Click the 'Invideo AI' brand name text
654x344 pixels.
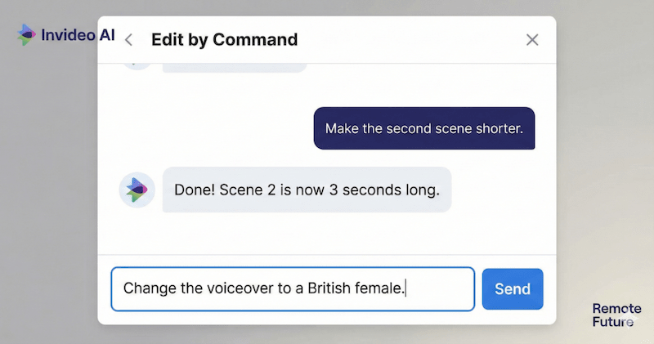[78, 35]
